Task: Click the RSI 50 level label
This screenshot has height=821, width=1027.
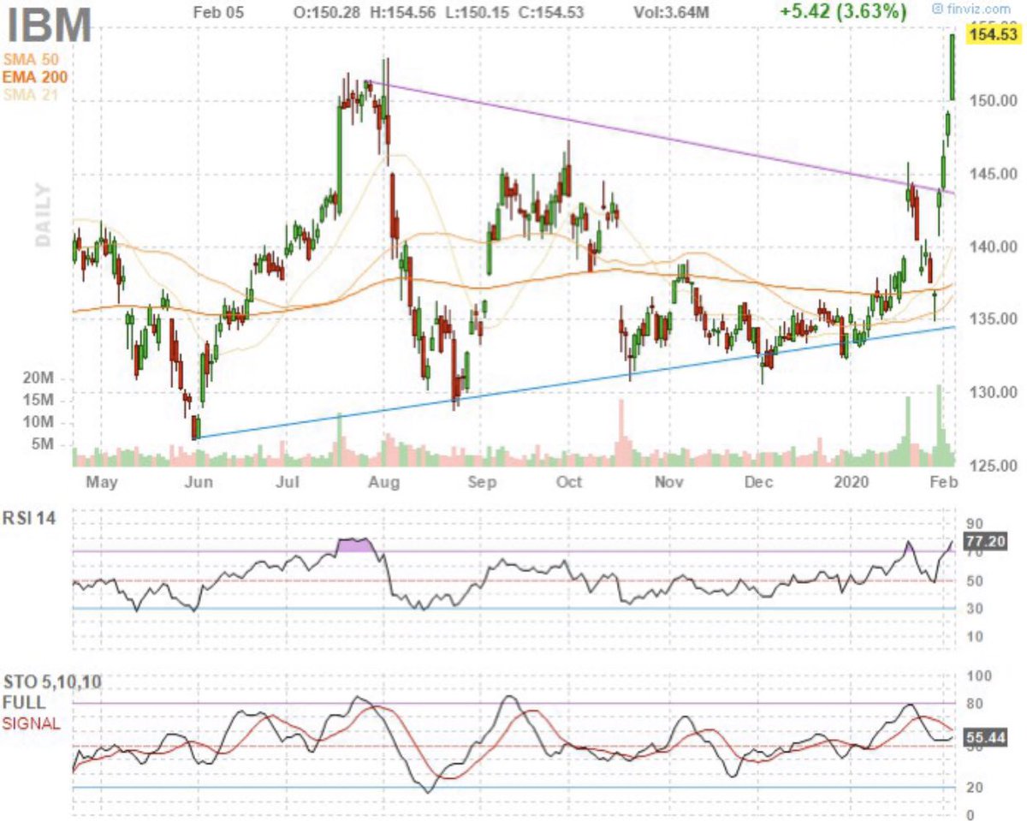Action: point(973,581)
